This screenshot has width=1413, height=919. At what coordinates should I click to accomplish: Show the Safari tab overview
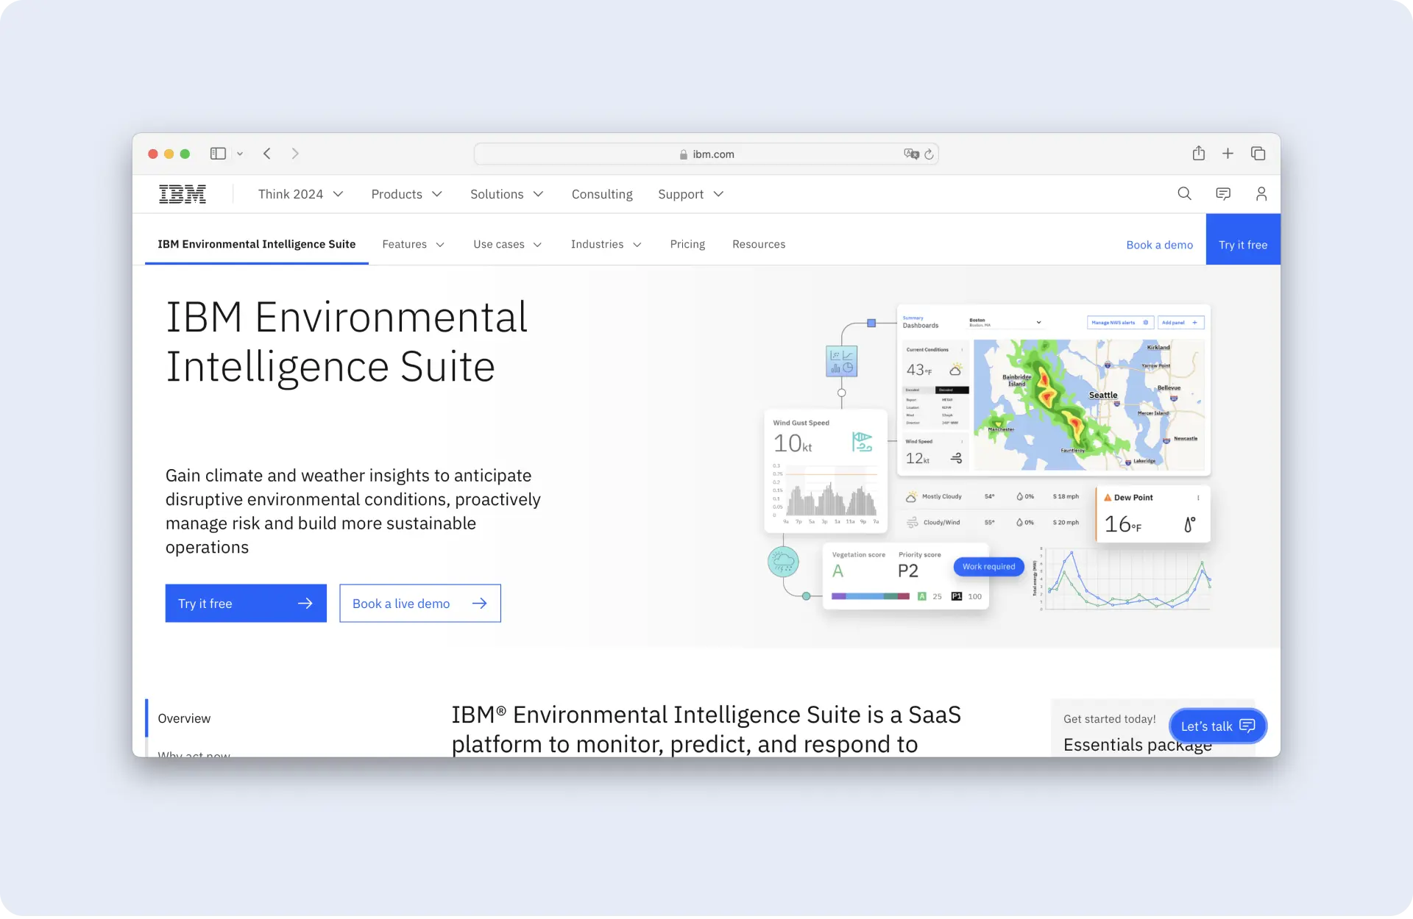click(x=1258, y=153)
